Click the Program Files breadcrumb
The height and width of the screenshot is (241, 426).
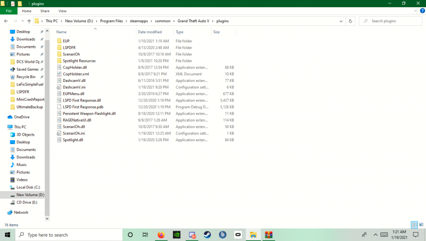[111, 21]
